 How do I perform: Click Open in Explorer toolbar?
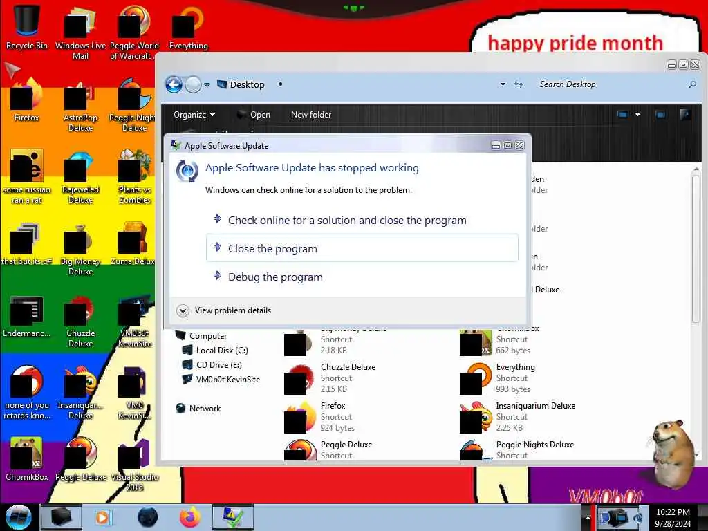254,115
